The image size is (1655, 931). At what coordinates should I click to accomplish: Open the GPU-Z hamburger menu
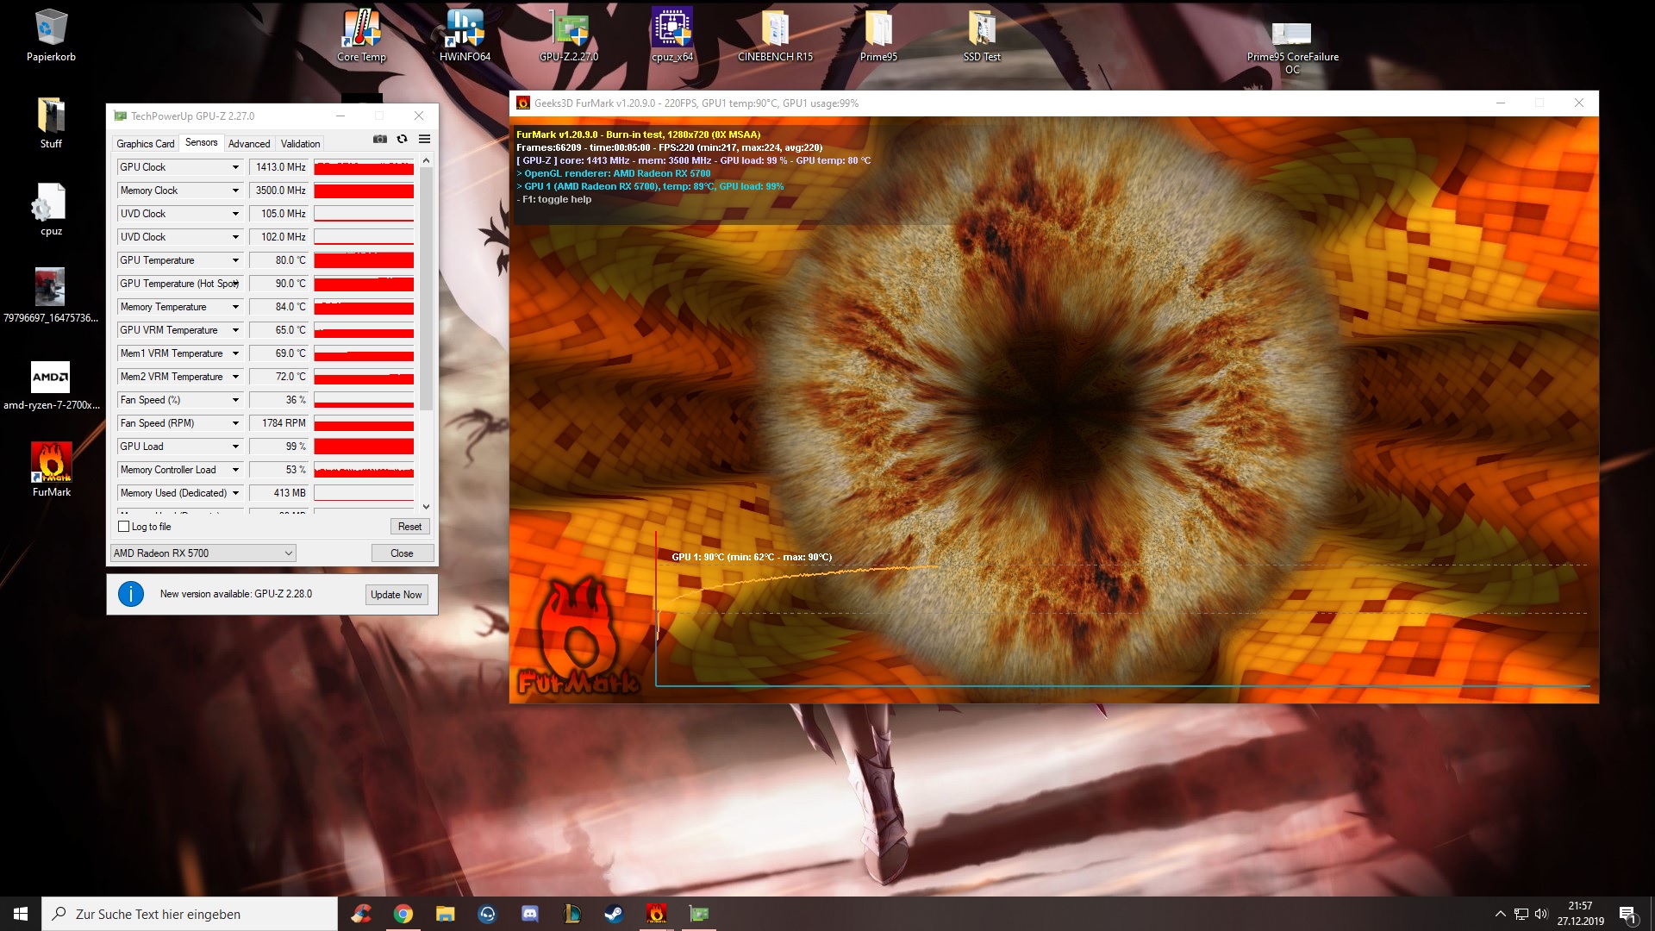(424, 139)
